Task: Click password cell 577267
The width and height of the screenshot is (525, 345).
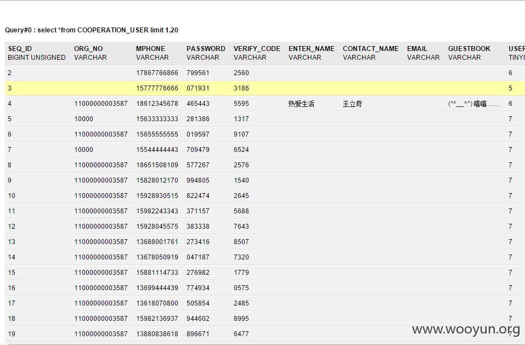Action: (x=198, y=165)
